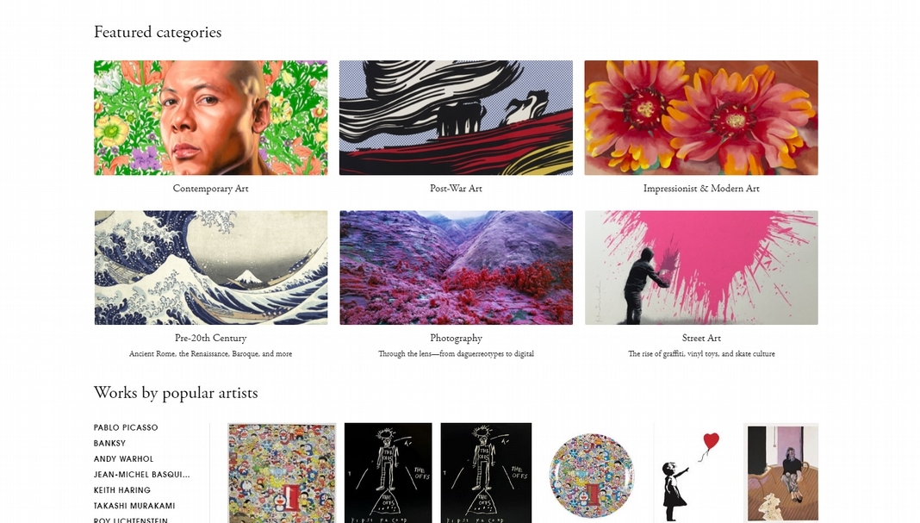This screenshot has width=920, height=523.
Task: Select Takashi Murakami in artist list
Action: [x=134, y=506]
